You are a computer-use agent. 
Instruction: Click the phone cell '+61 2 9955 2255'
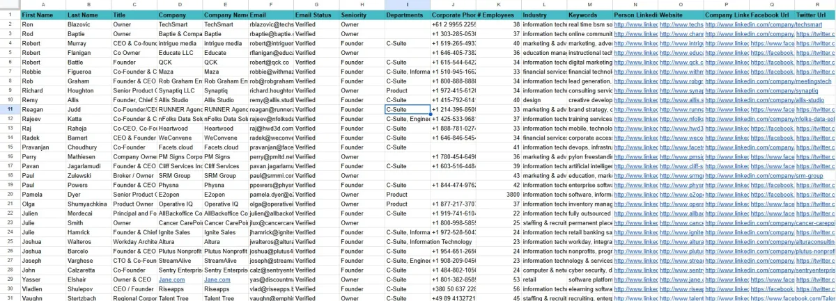(x=453, y=24)
